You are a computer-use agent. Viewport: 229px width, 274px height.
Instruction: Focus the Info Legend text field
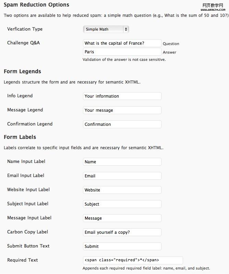[x=122, y=96]
